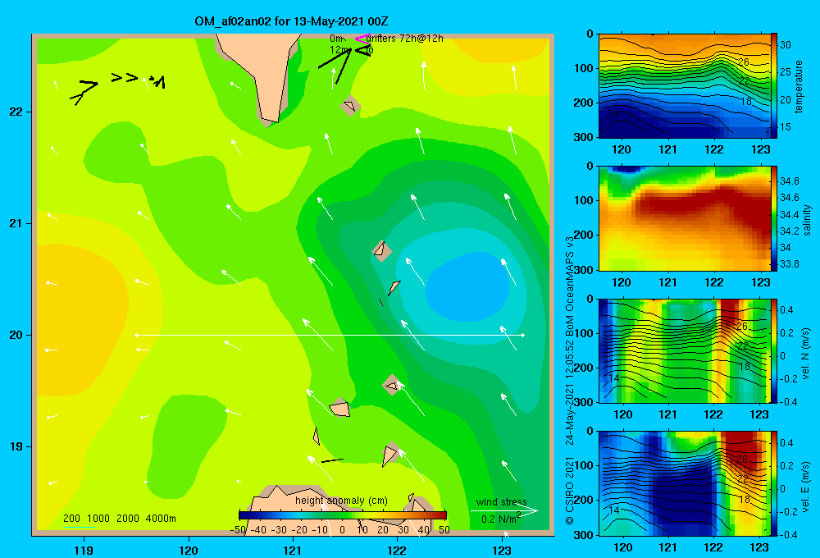The image size is (820, 558).
Task: Click the -0.4 value on vel. E colorbar
Action: click(x=788, y=534)
